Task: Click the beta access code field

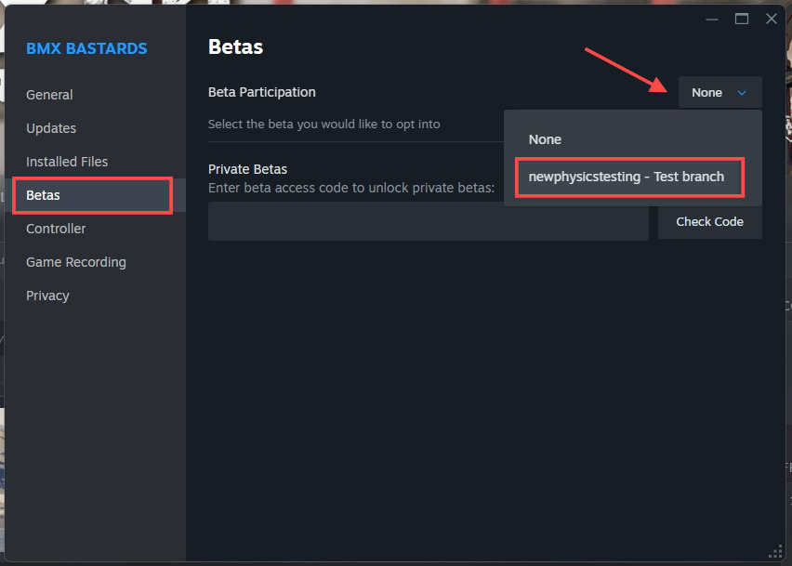Action: [429, 221]
